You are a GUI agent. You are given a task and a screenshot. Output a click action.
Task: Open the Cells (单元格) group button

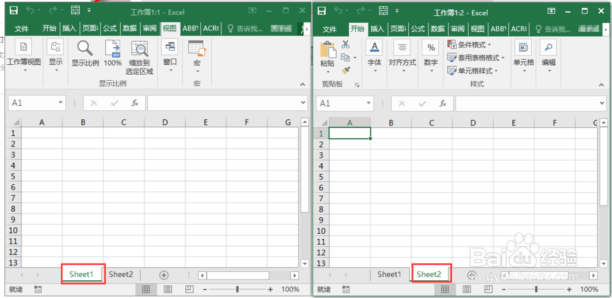[x=523, y=56]
